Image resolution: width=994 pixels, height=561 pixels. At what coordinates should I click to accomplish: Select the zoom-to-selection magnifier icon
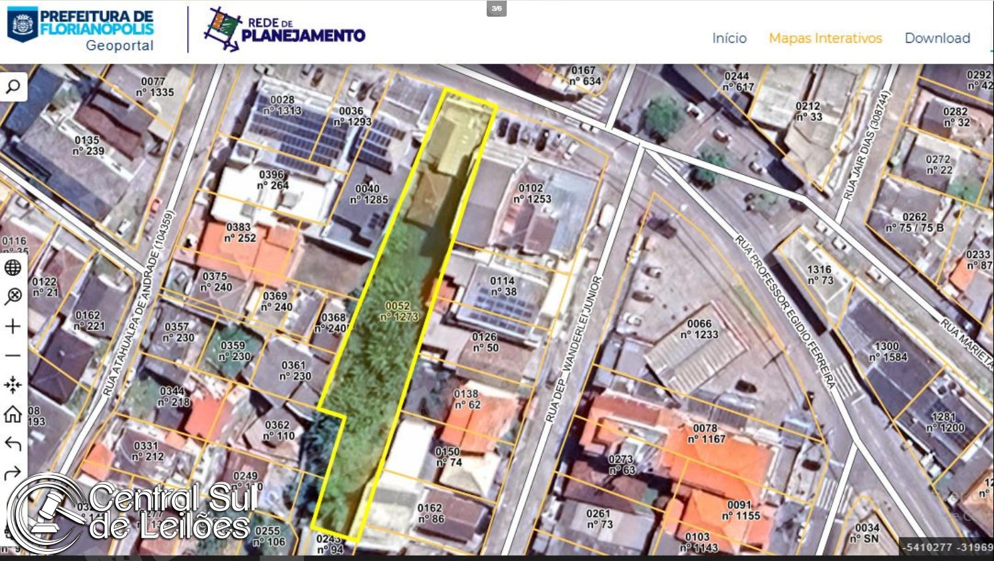[x=13, y=297]
